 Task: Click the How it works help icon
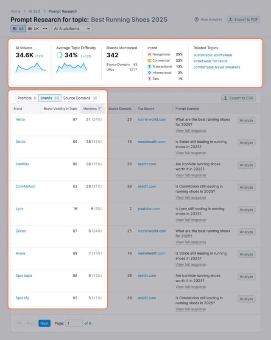pos(196,20)
